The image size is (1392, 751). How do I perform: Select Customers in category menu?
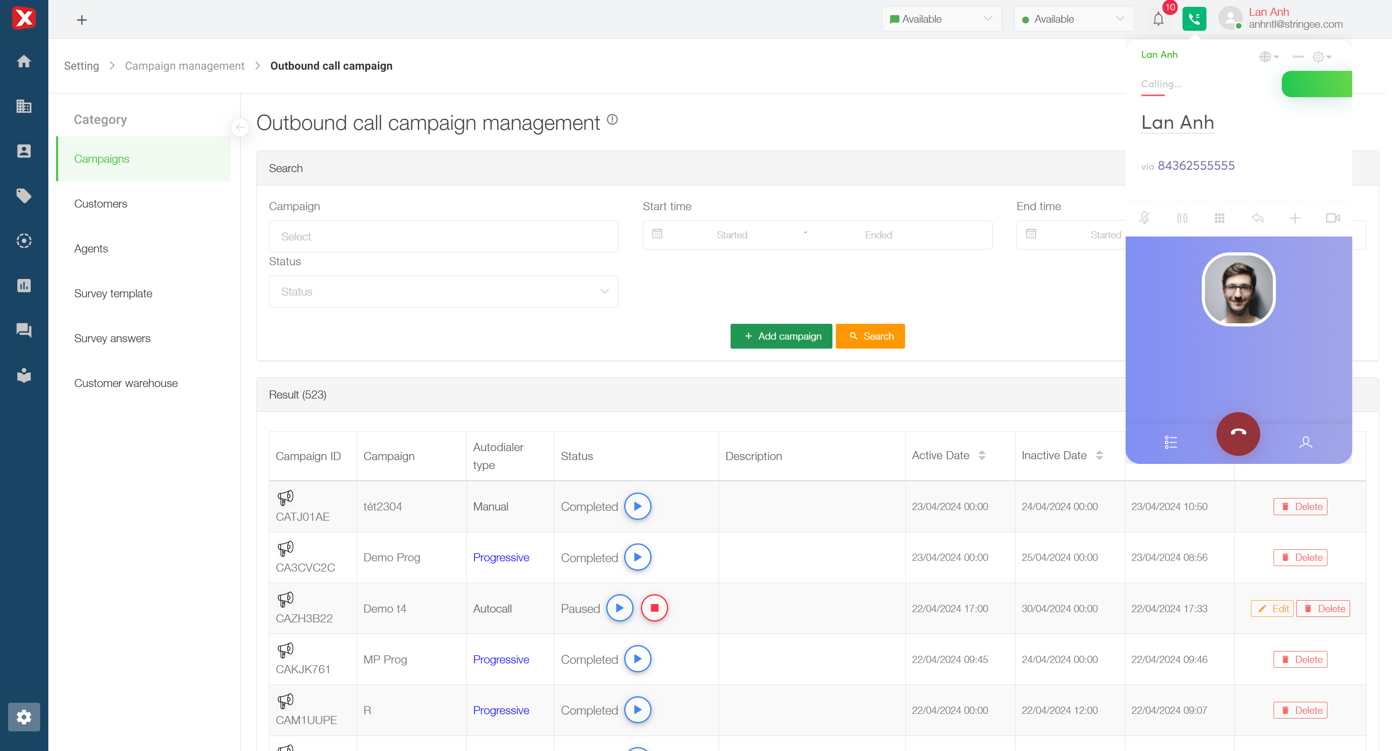coord(100,203)
